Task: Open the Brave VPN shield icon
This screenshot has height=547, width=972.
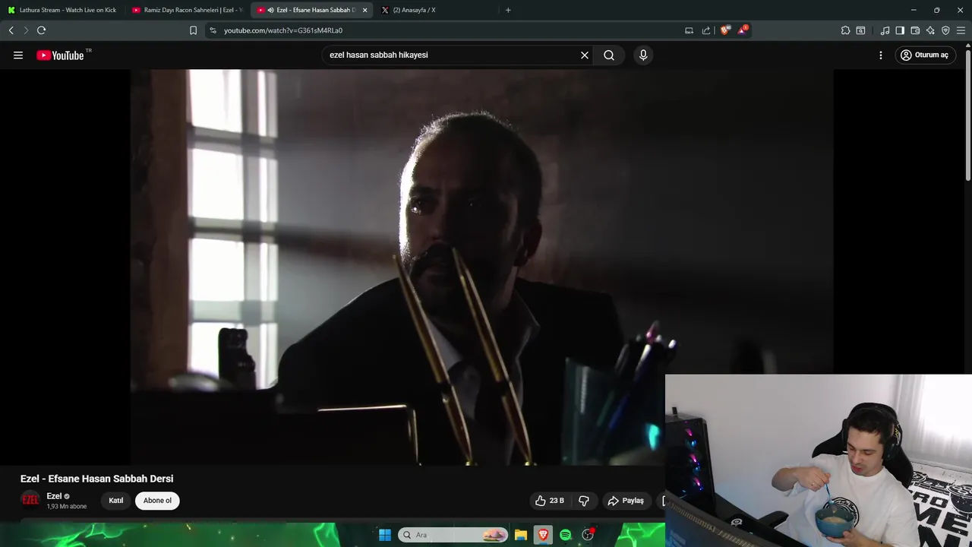Action: pyautogui.click(x=945, y=30)
